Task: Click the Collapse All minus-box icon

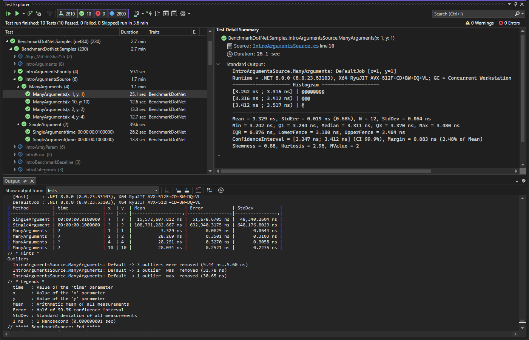Action: click(174, 14)
